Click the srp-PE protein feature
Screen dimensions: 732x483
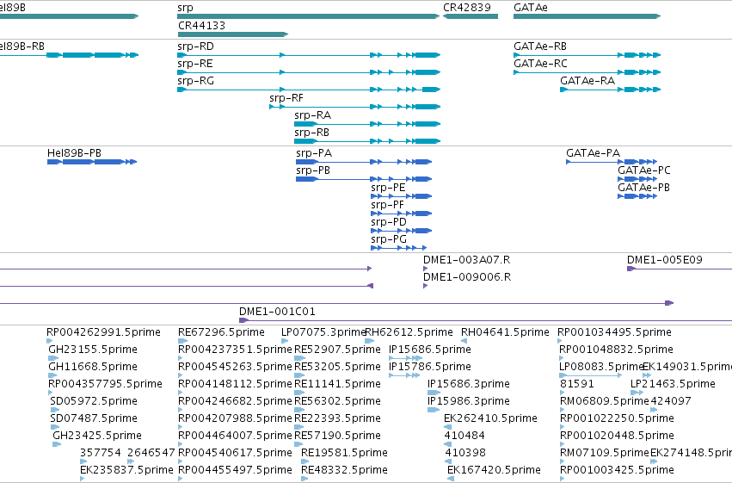click(401, 196)
